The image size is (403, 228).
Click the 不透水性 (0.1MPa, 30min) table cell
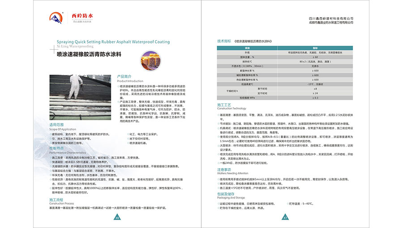(x=247, y=66)
